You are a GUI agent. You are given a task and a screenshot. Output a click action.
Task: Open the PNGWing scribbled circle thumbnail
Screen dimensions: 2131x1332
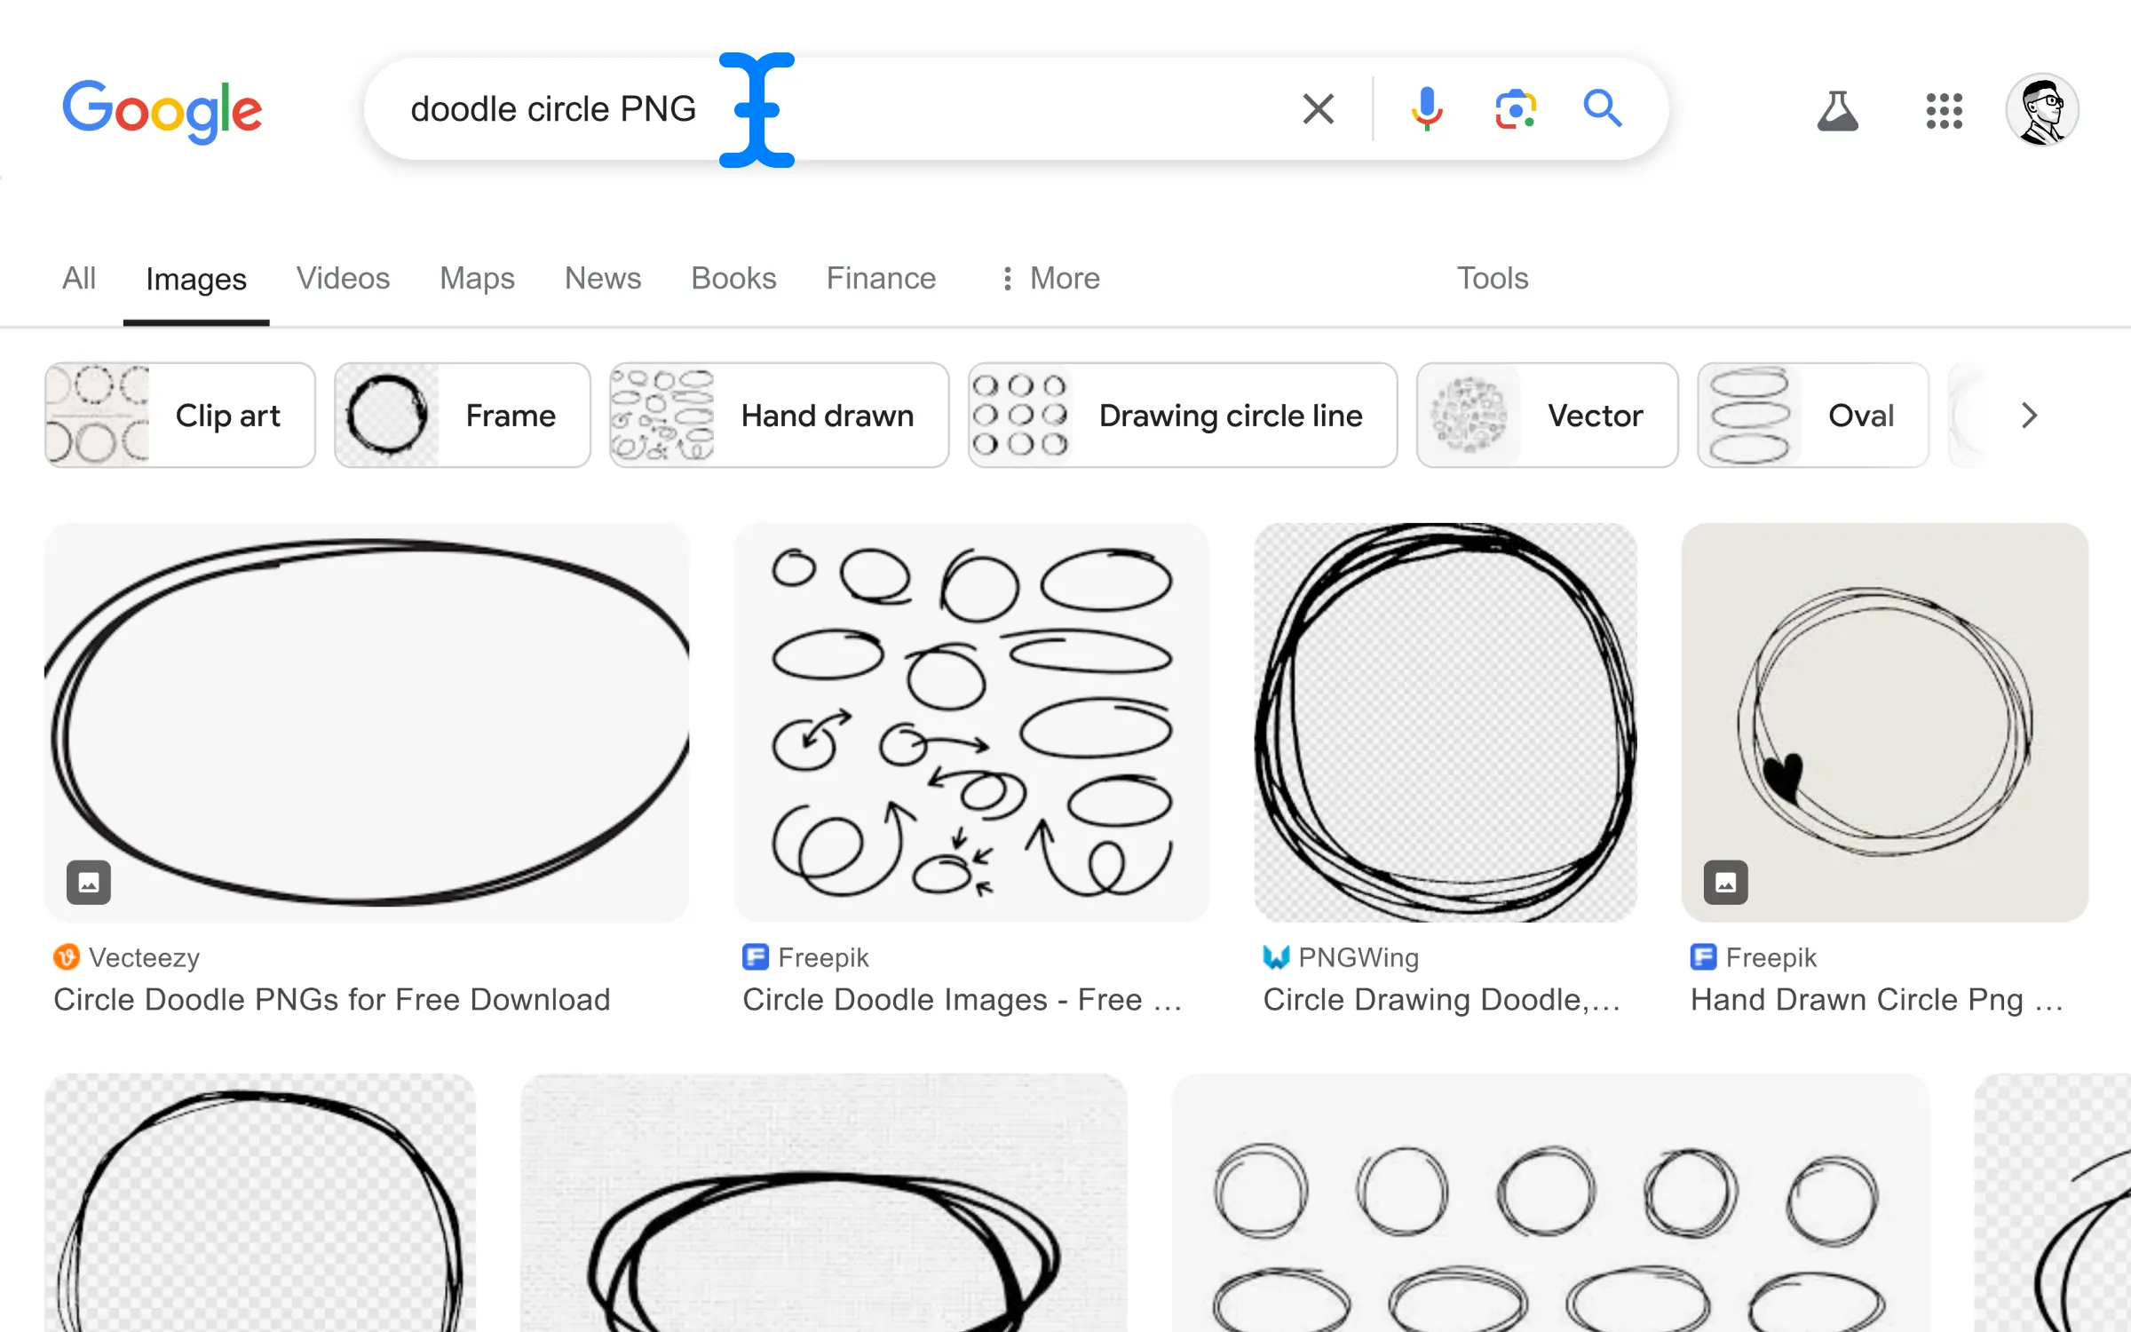[x=1445, y=721]
